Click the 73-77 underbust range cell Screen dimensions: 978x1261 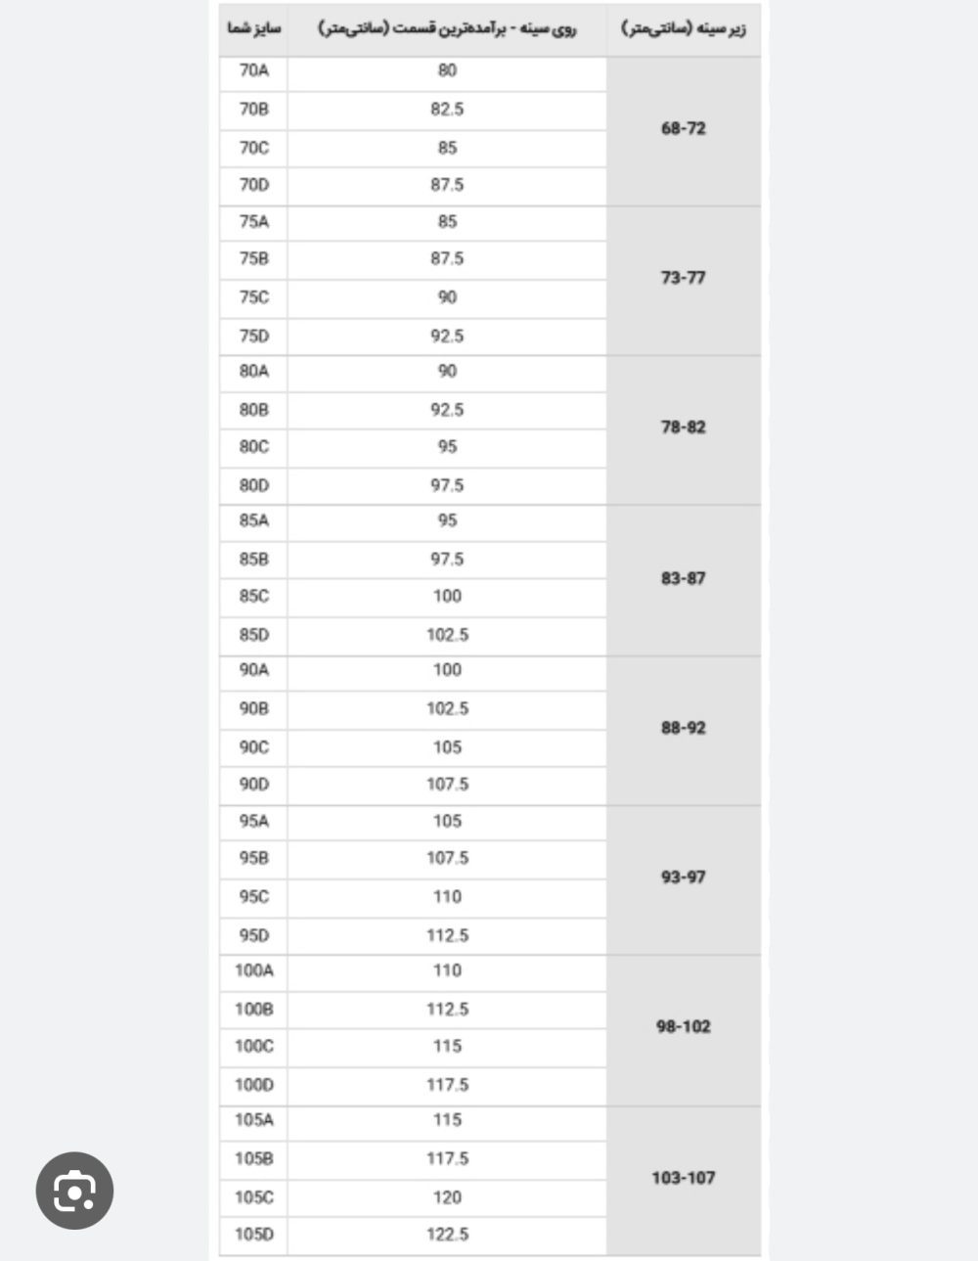point(683,279)
